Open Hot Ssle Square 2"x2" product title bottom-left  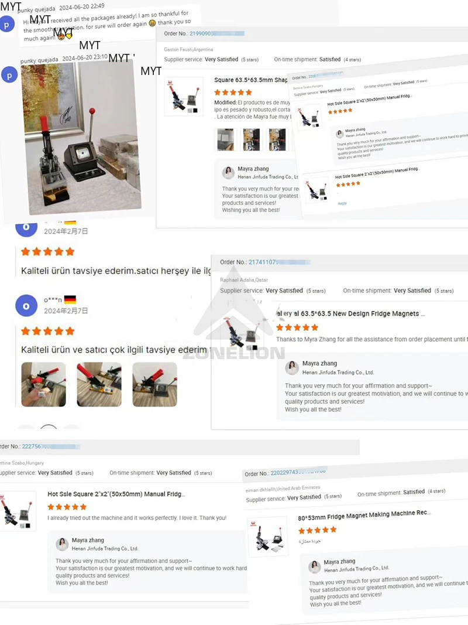pos(116,494)
